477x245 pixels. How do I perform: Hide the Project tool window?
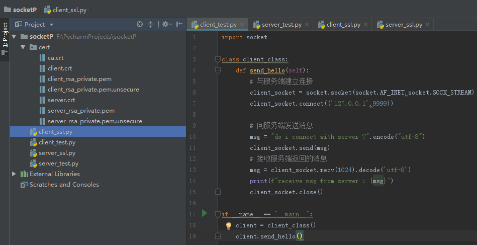coord(179,24)
